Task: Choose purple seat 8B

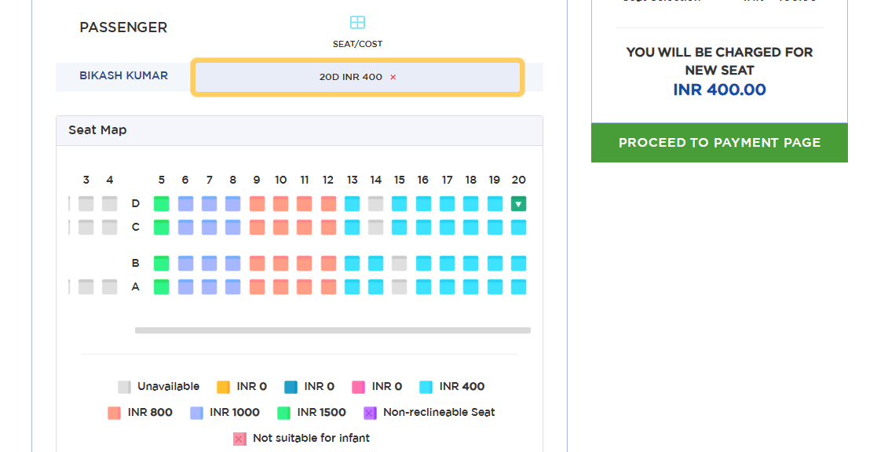Action: pos(232,263)
